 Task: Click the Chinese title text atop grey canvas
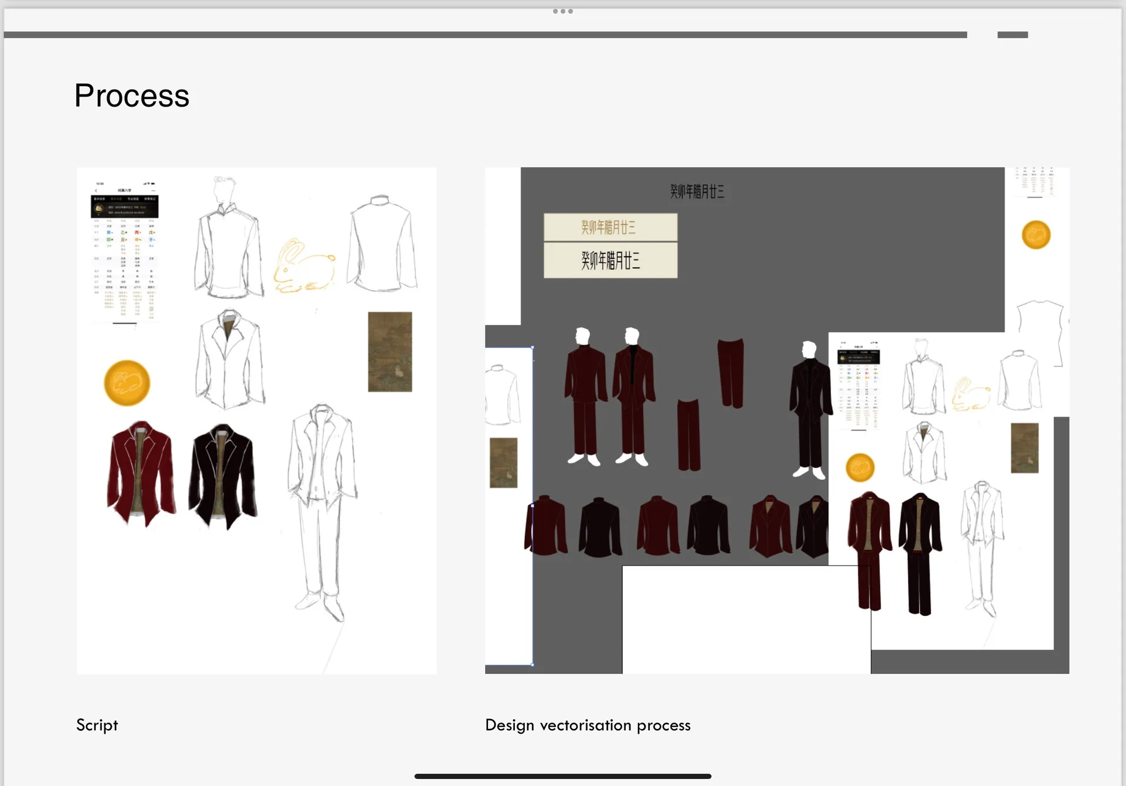697,192
